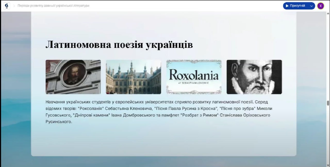Click the last word Русинського in the paragraph
330x167 pixels.
[58, 122]
